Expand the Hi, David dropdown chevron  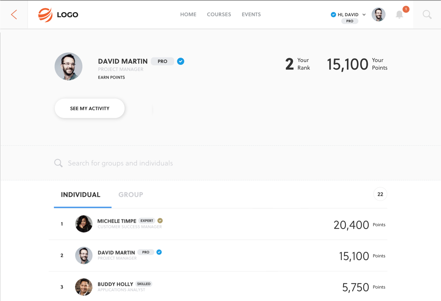tap(364, 15)
